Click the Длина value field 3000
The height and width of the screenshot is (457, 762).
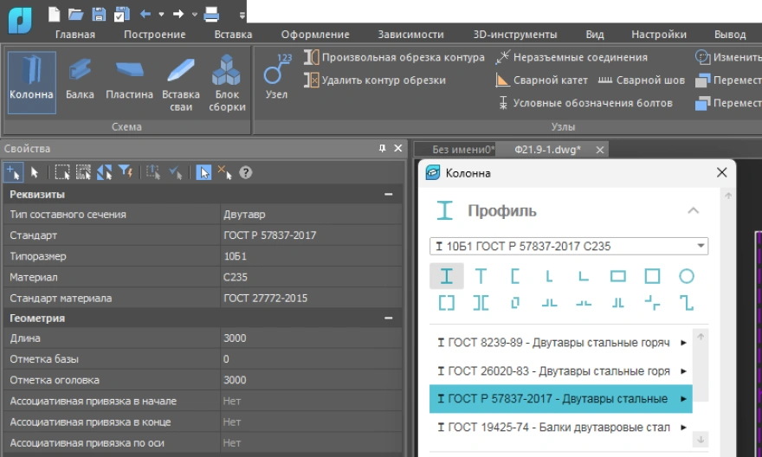pos(312,338)
